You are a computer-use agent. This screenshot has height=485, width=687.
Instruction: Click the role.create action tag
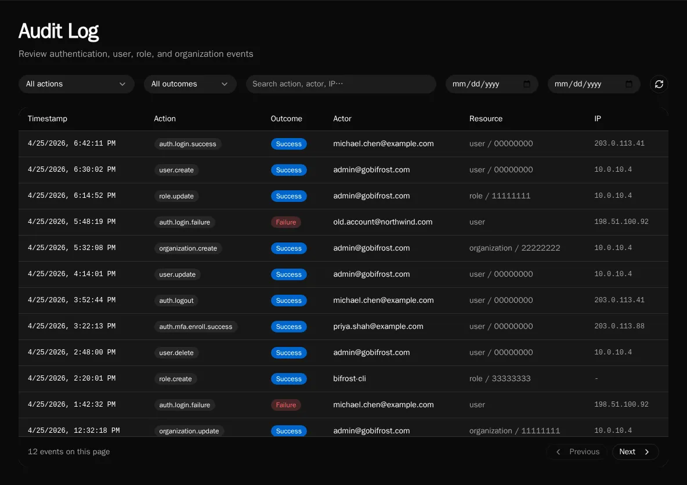175,379
